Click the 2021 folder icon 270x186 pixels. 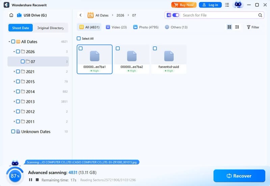[23, 71]
